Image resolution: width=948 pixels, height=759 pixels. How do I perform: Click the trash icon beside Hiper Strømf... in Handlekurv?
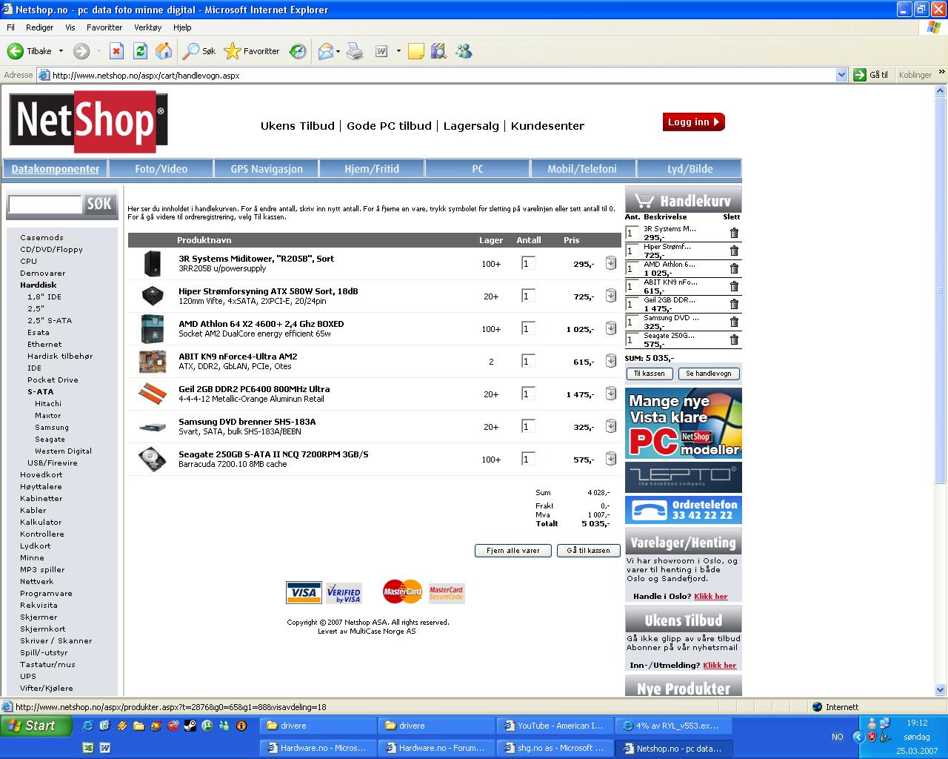point(734,251)
